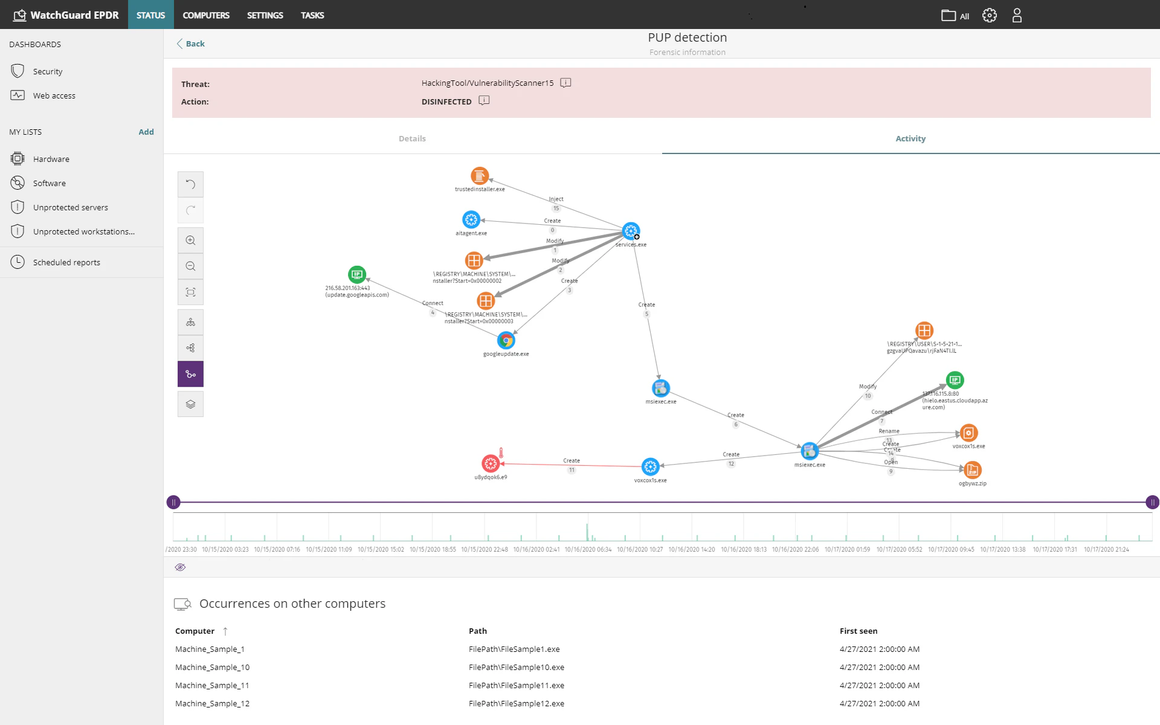Click the right timeline slider handle
1160x725 pixels.
[1152, 502]
